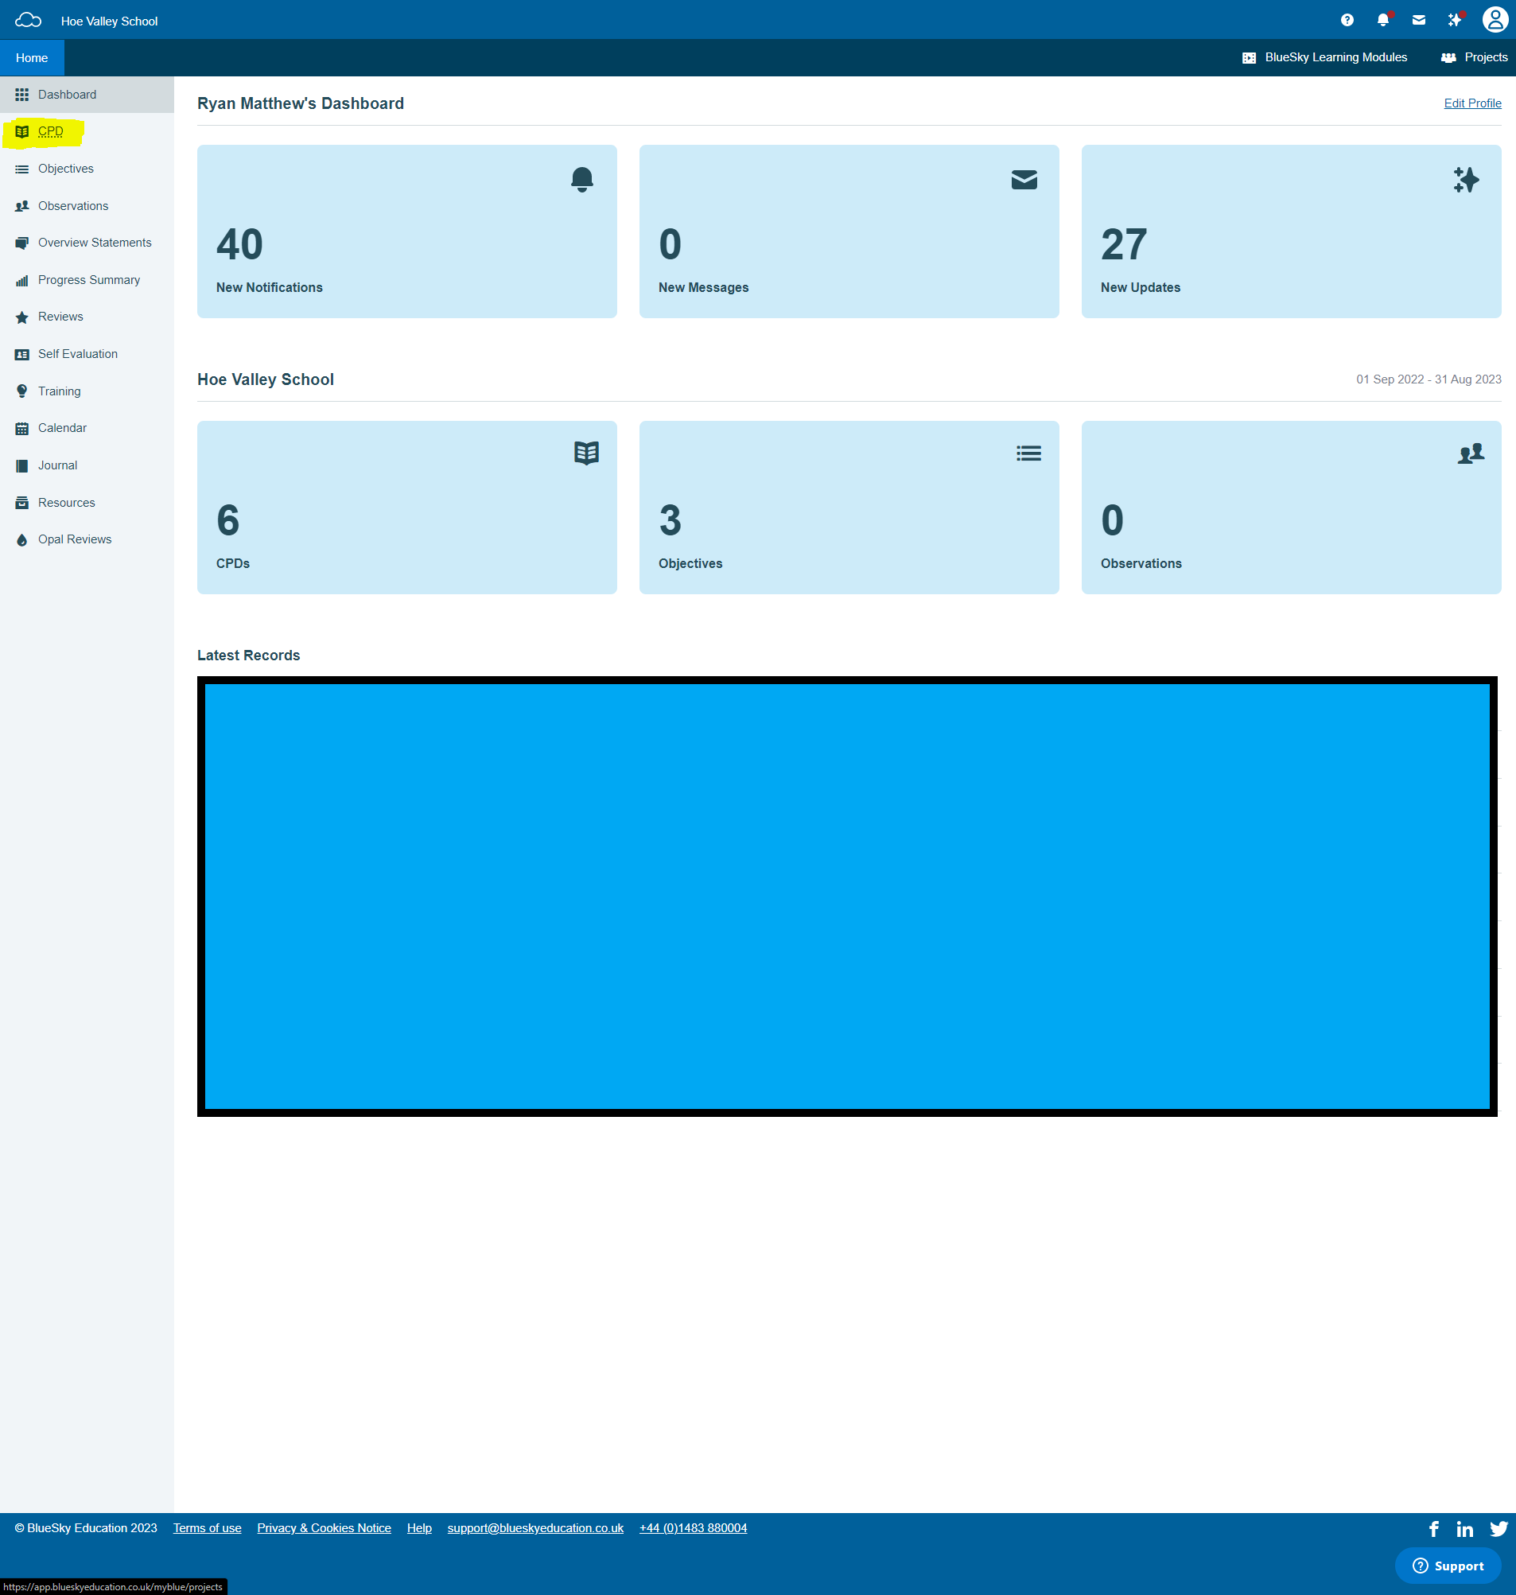Click the Journal book icon

(x=21, y=465)
